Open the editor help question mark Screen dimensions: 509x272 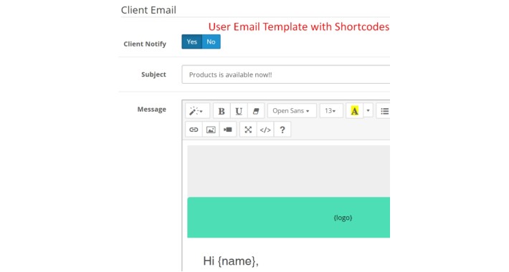point(282,130)
